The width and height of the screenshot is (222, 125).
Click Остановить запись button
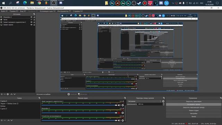point(194,105)
